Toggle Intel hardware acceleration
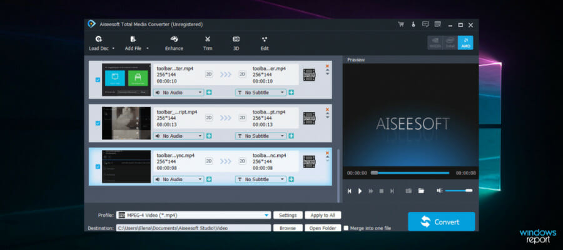 pos(450,42)
